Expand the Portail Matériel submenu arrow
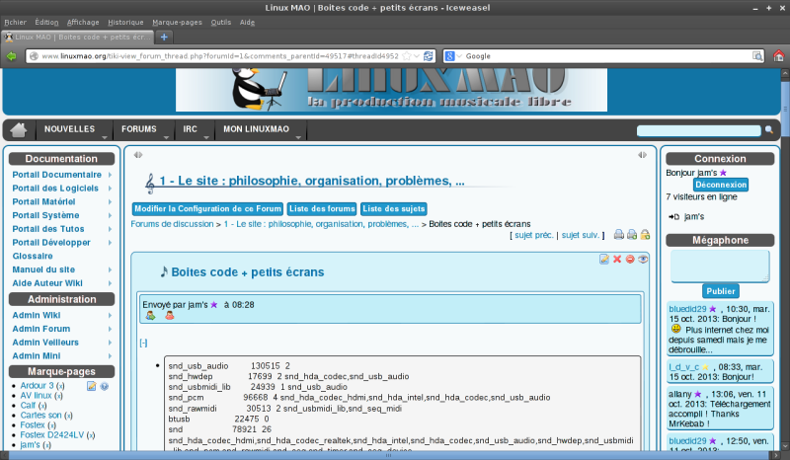790x460 pixels. point(110,202)
